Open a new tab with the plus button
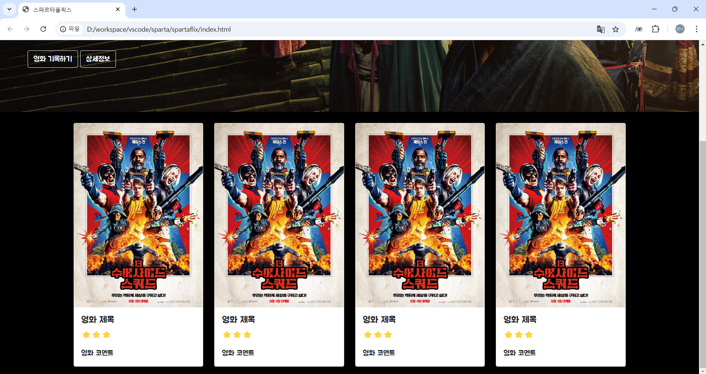The height and width of the screenshot is (374, 706). [x=135, y=9]
